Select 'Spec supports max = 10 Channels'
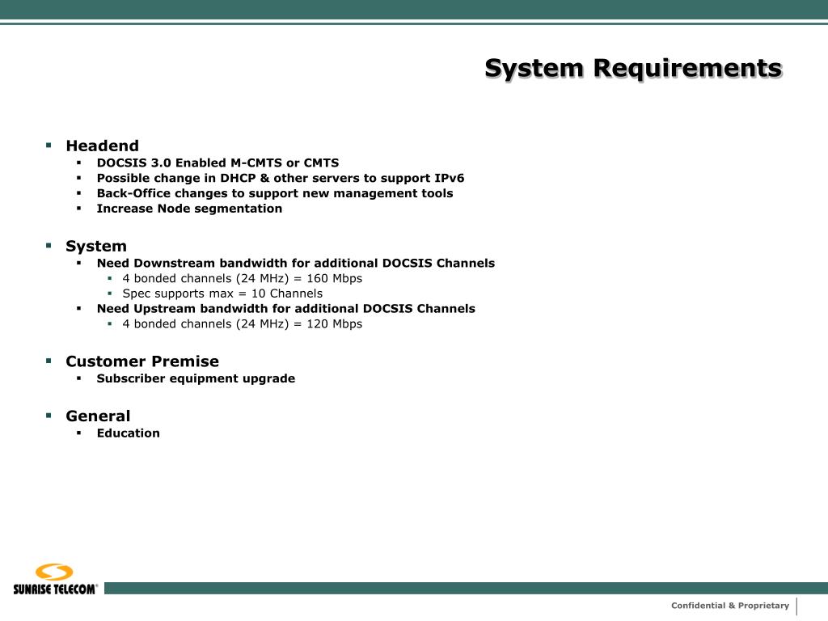 coord(222,294)
